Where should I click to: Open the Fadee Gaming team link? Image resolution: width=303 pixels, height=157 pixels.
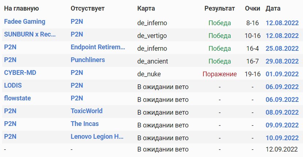point(24,22)
